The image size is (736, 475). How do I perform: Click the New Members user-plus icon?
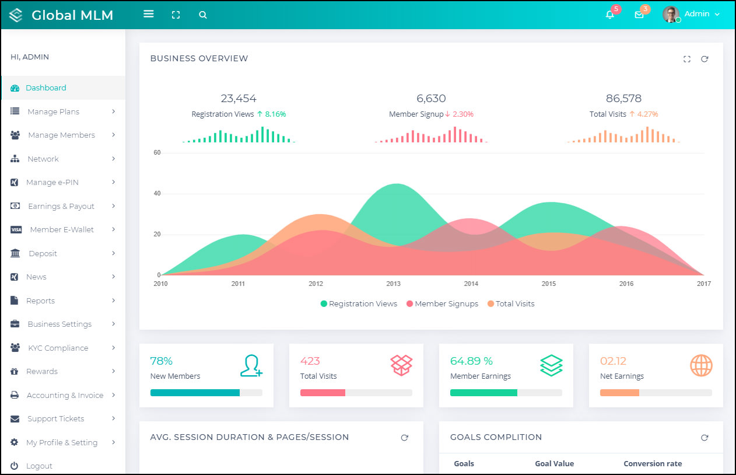click(251, 365)
